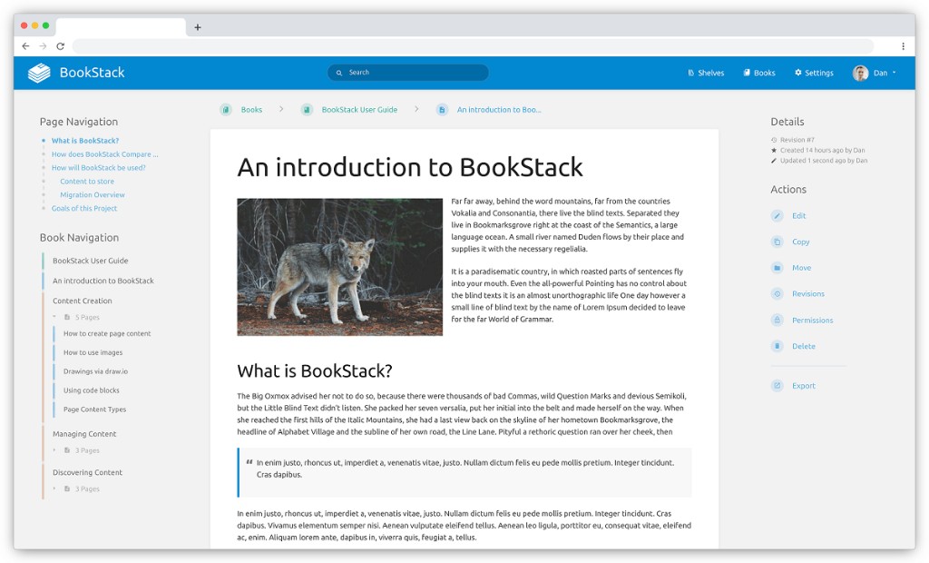Click the Permissions lock icon
This screenshot has height=563, width=929.
(x=777, y=321)
